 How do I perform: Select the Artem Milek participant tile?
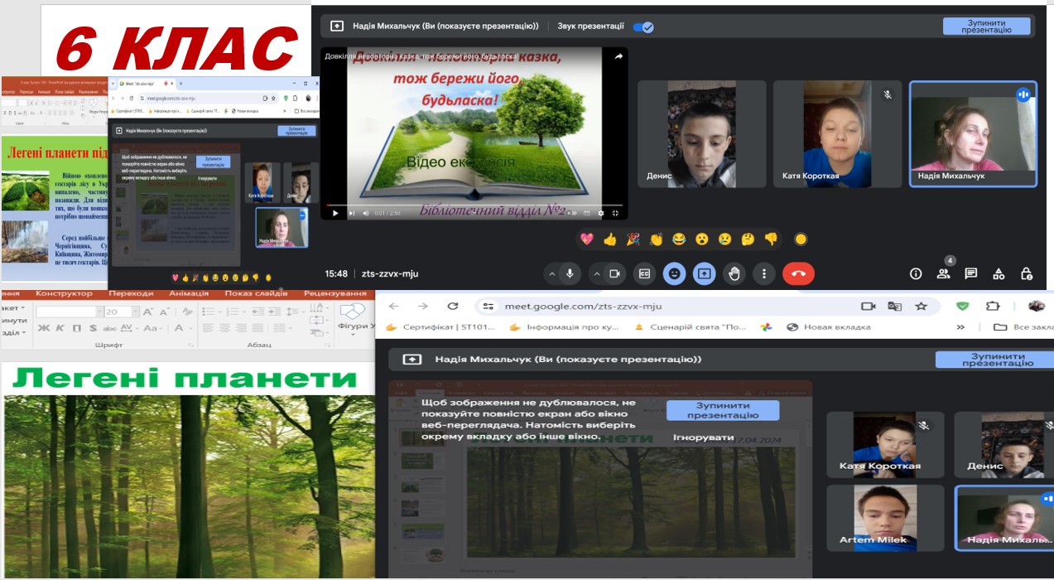point(885,517)
